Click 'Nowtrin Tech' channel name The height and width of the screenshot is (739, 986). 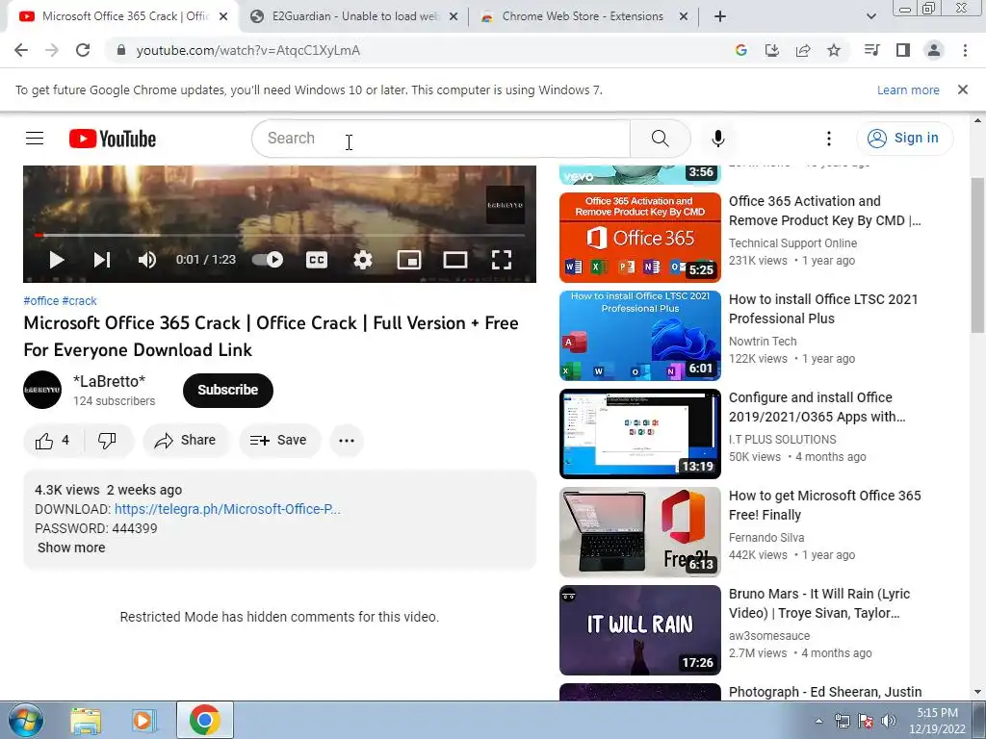pyautogui.click(x=763, y=342)
